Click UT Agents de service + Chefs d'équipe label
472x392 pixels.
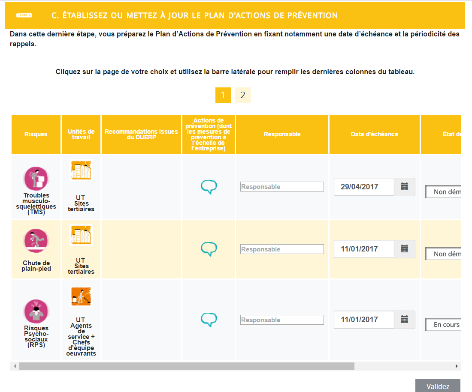tap(81, 337)
